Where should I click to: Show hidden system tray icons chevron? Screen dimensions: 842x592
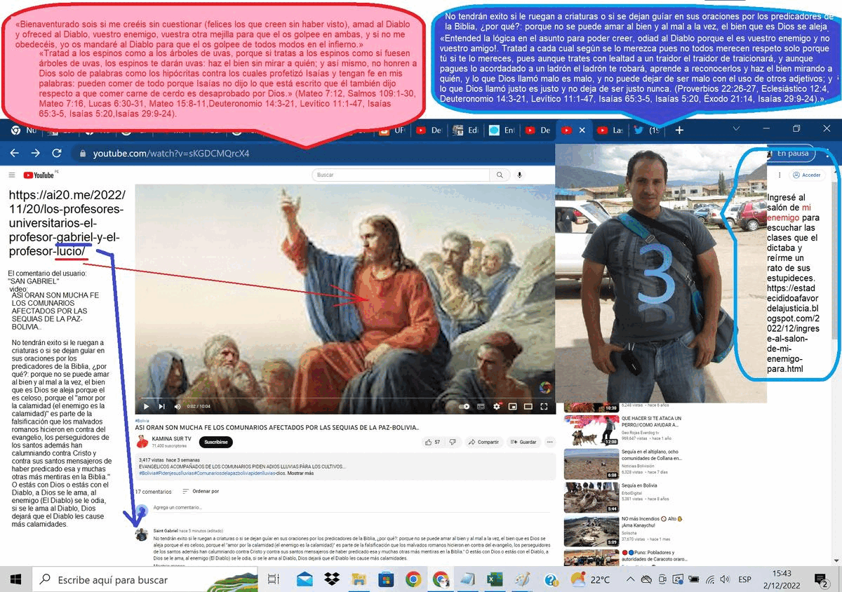pyautogui.click(x=631, y=579)
